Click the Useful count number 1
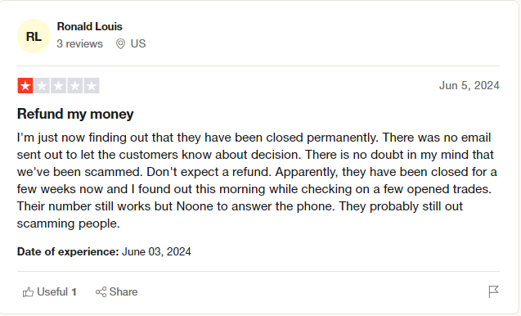The image size is (521, 316). (x=74, y=292)
